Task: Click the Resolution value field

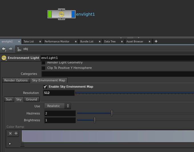Action: point(59,93)
